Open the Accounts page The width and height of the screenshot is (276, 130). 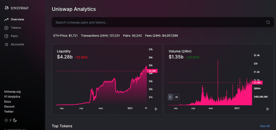click(17, 44)
